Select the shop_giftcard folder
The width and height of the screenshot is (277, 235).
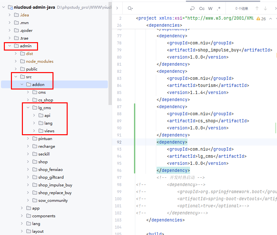[51, 177]
